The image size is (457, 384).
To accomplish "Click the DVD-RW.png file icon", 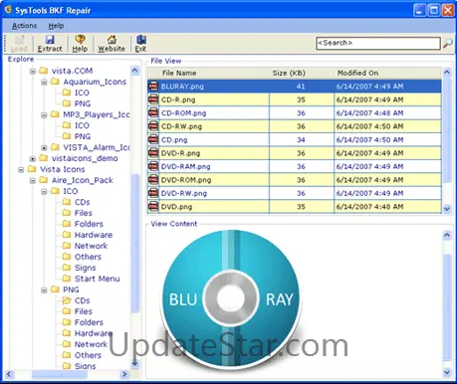I will [x=153, y=193].
